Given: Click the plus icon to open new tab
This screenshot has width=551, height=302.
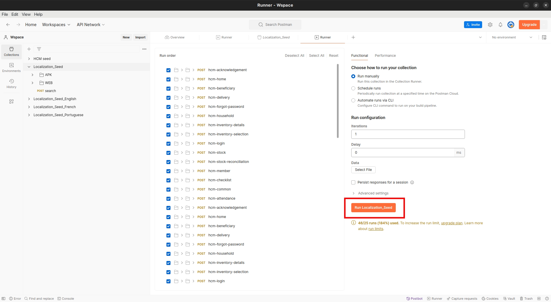Looking at the screenshot, I should point(353,37).
